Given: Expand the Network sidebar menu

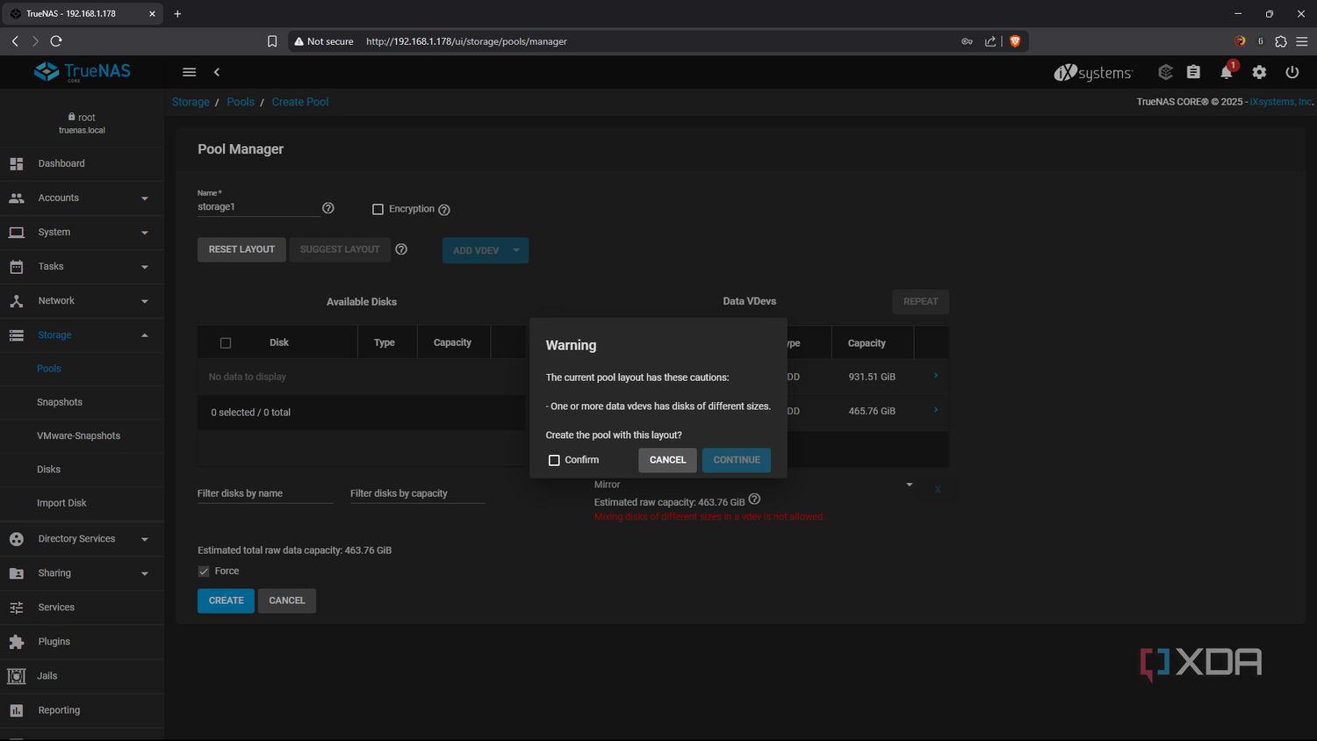Looking at the screenshot, I should click(82, 301).
